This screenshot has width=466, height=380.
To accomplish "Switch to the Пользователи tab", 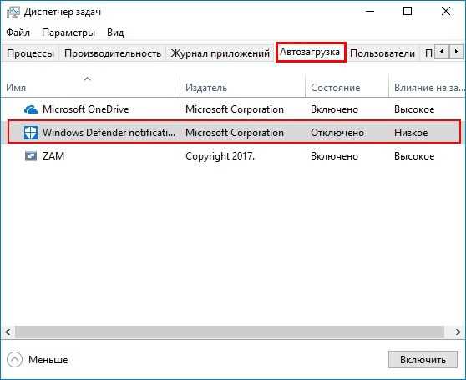I will [x=382, y=53].
